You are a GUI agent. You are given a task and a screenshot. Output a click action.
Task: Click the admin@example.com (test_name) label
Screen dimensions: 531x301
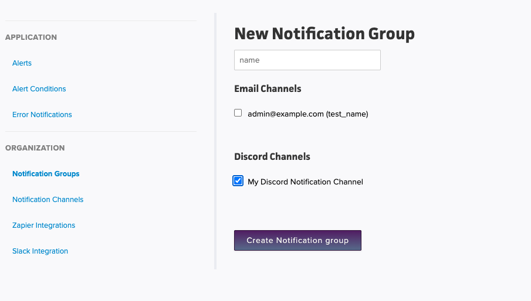(308, 114)
